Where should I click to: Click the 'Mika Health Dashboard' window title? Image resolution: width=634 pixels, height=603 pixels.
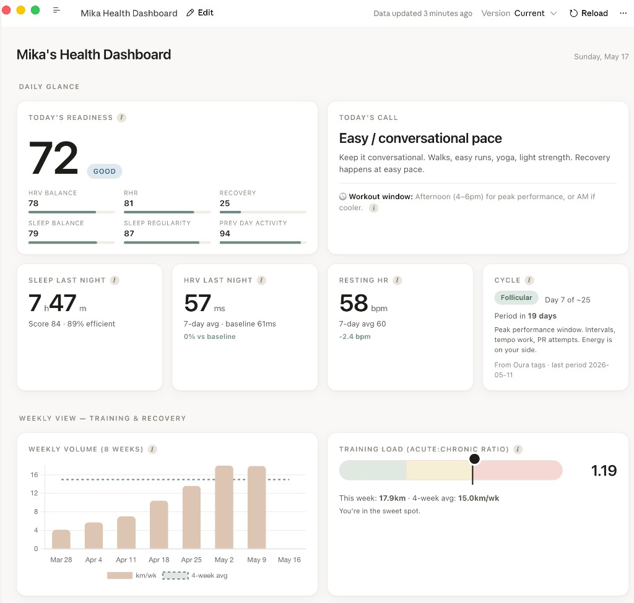point(129,14)
